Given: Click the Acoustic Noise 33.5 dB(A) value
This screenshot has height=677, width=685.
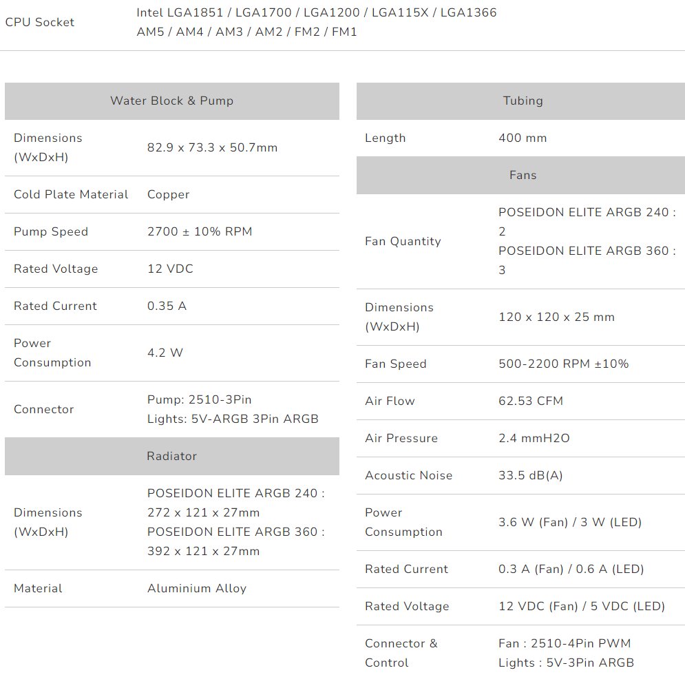Looking at the screenshot, I should point(530,475).
